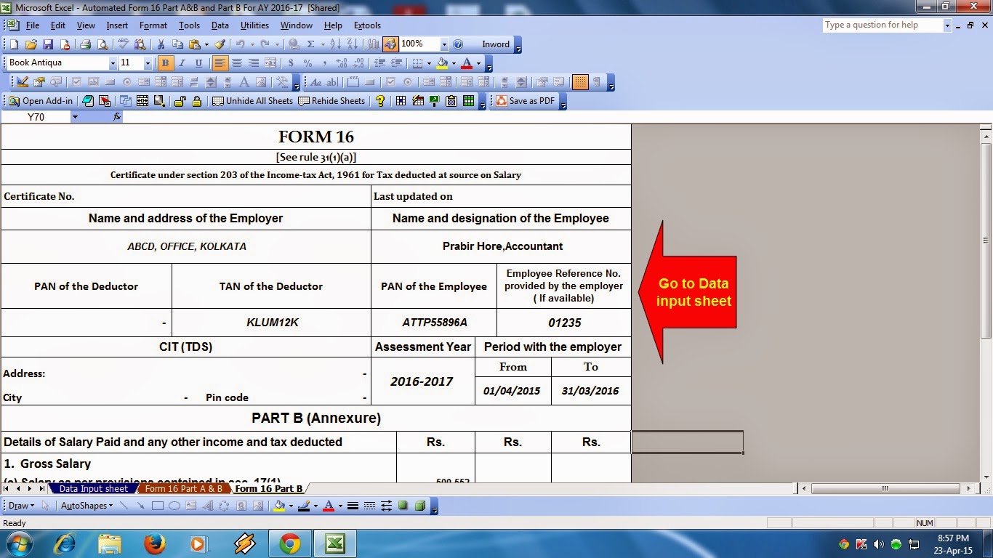
Task: Open the 3-D Style drawing option
Action: 419,506
